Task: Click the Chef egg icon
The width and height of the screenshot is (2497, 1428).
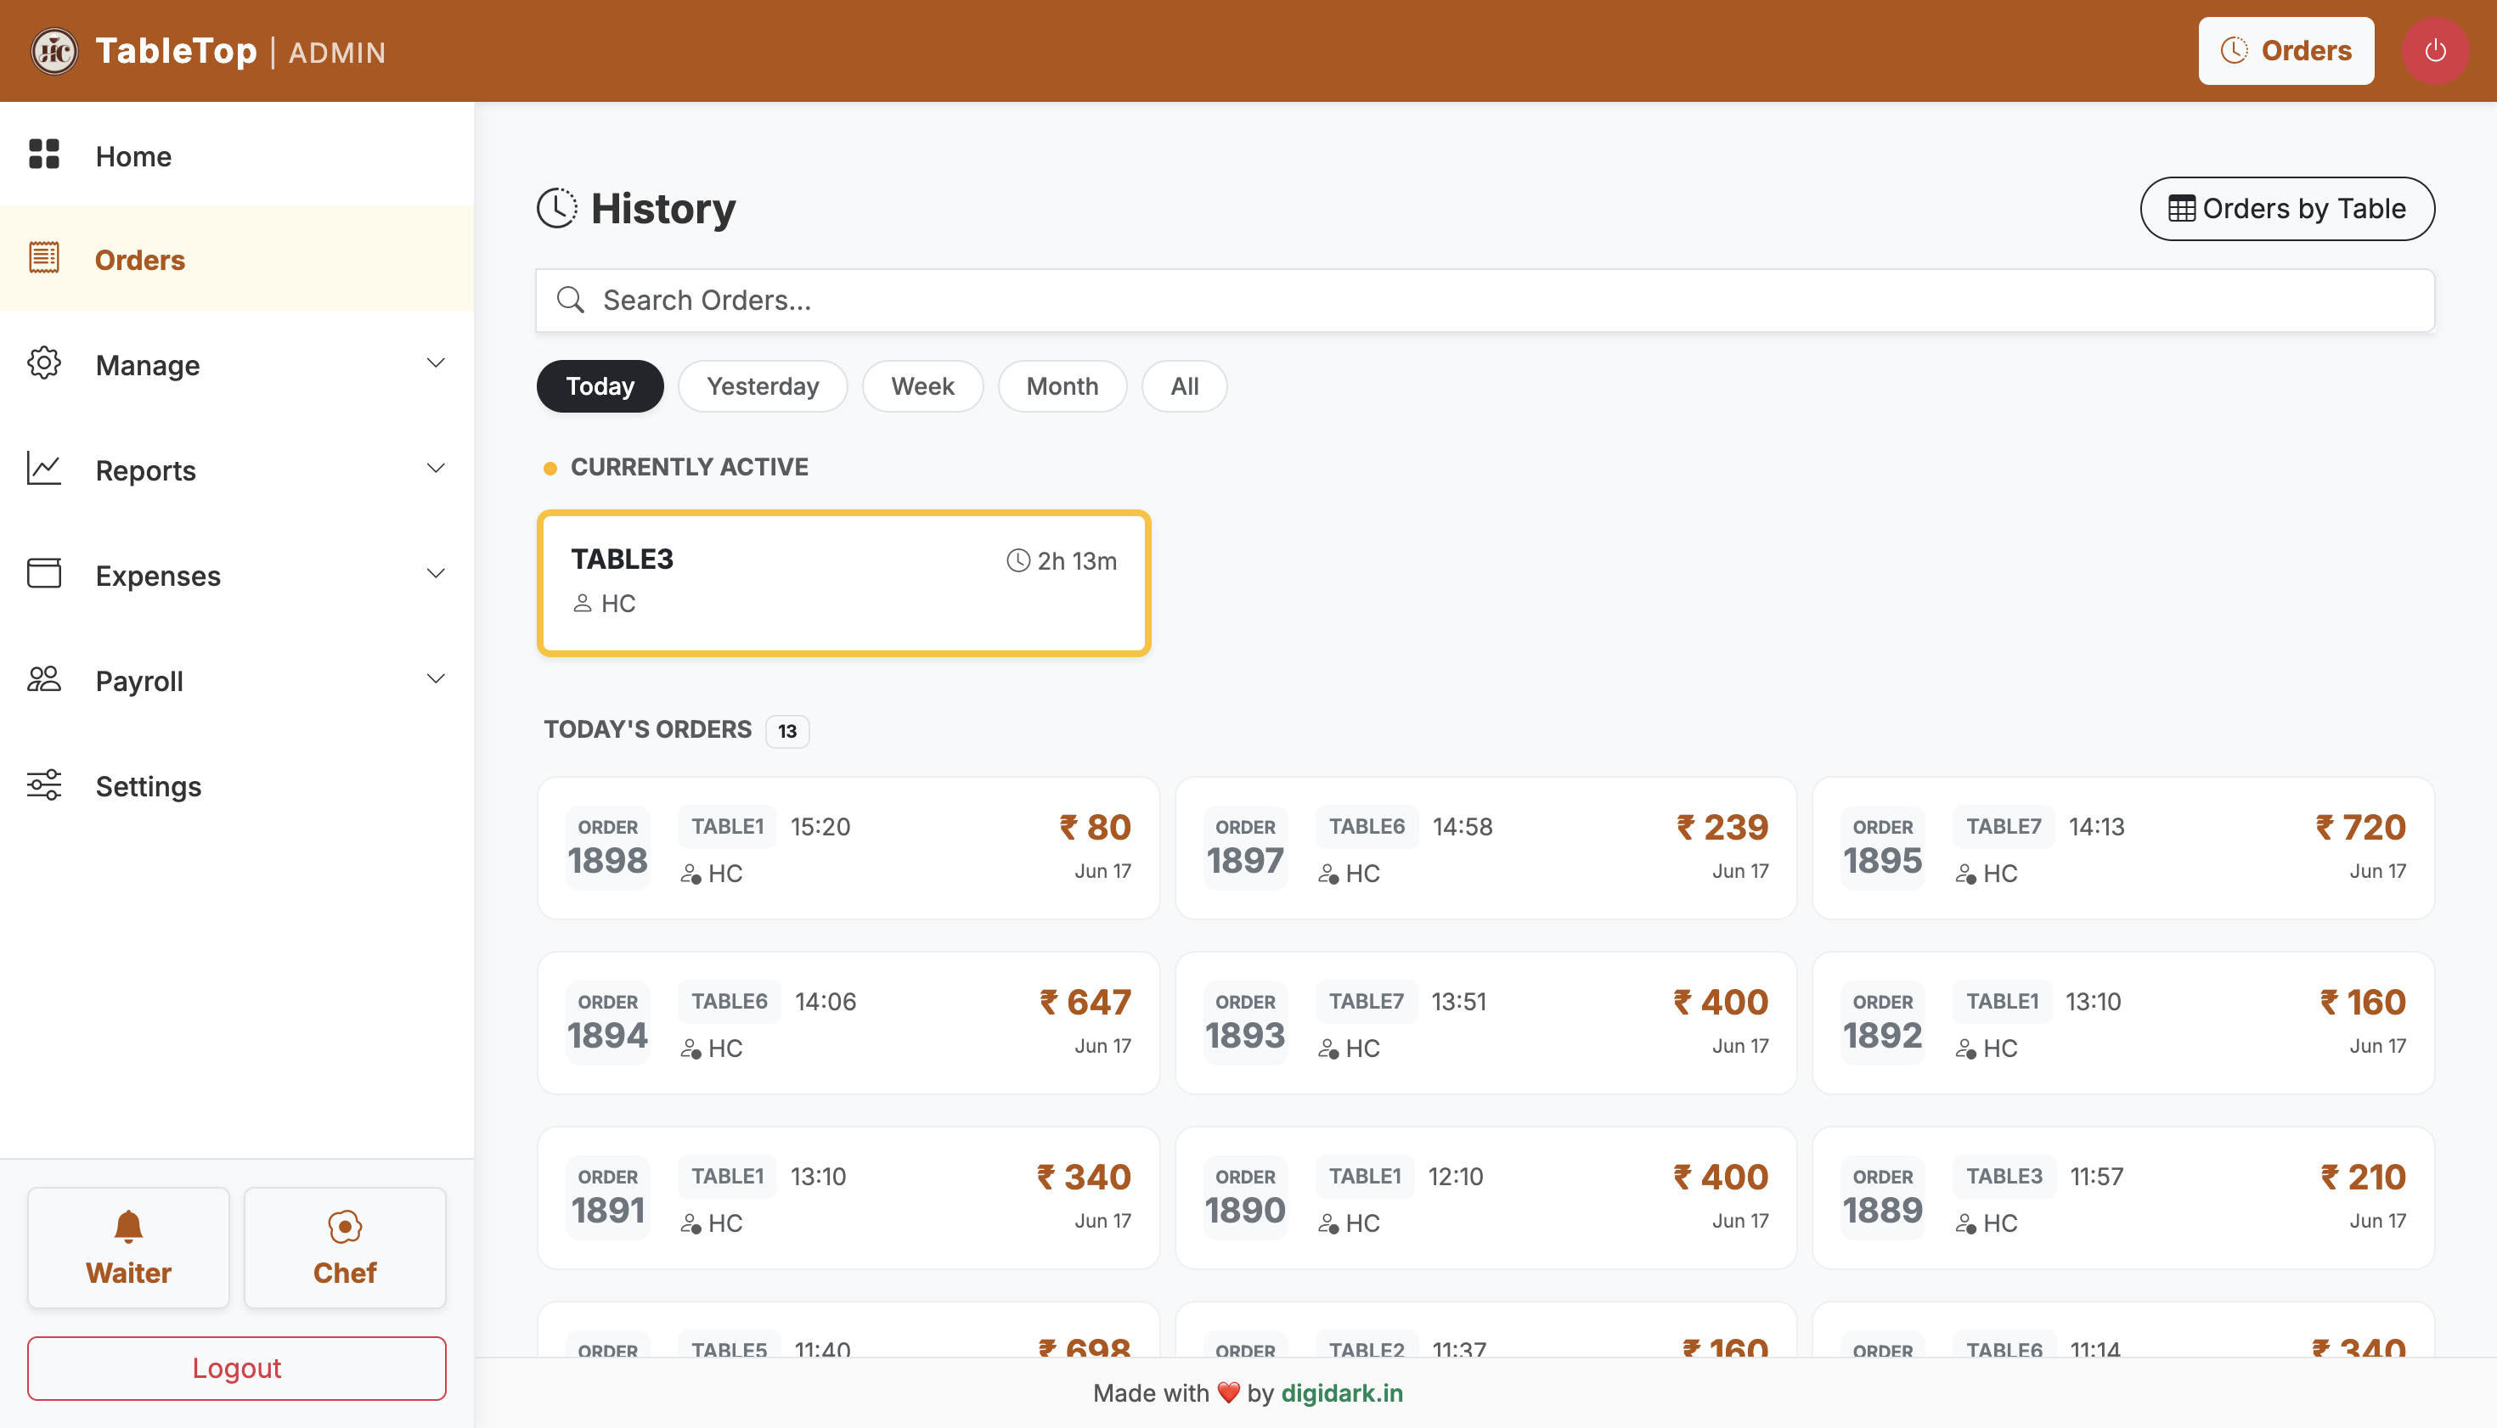Action: [x=344, y=1226]
